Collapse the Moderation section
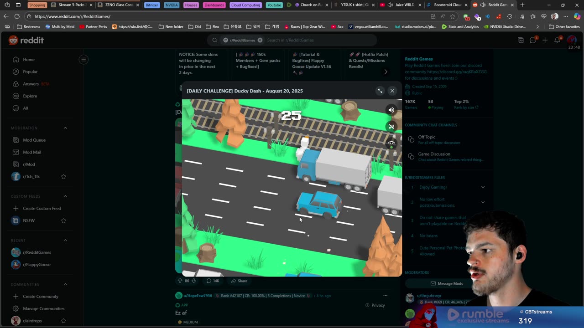This screenshot has height=328, width=584. tap(65, 128)
